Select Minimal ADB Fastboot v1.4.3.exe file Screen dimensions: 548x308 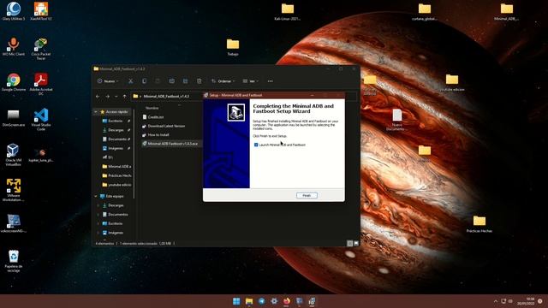click(x=173, y=144)
